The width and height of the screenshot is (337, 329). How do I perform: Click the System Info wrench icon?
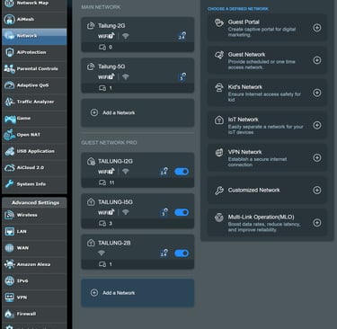pos(9,184)
